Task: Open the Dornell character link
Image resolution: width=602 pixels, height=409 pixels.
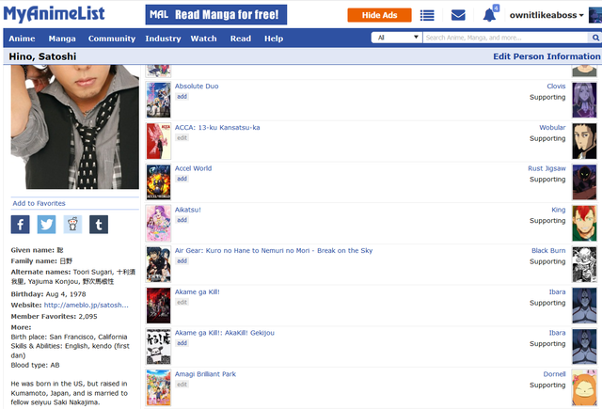Action: tap(554, 374)
